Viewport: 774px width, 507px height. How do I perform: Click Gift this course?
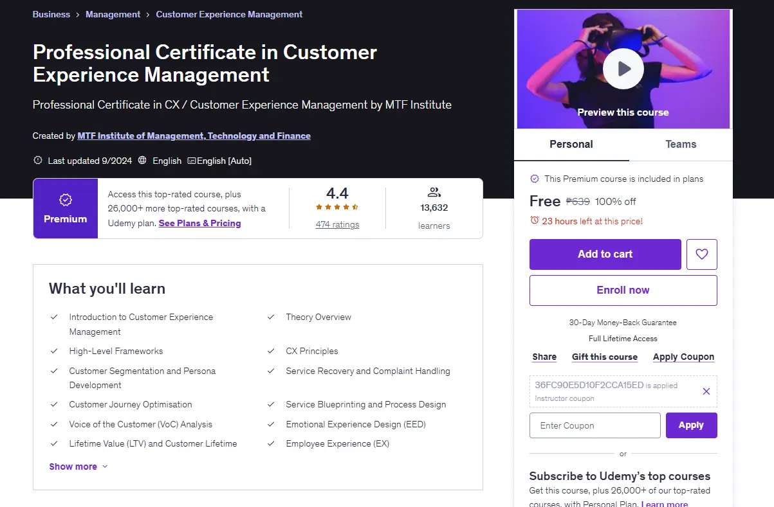tap(605, 357)
